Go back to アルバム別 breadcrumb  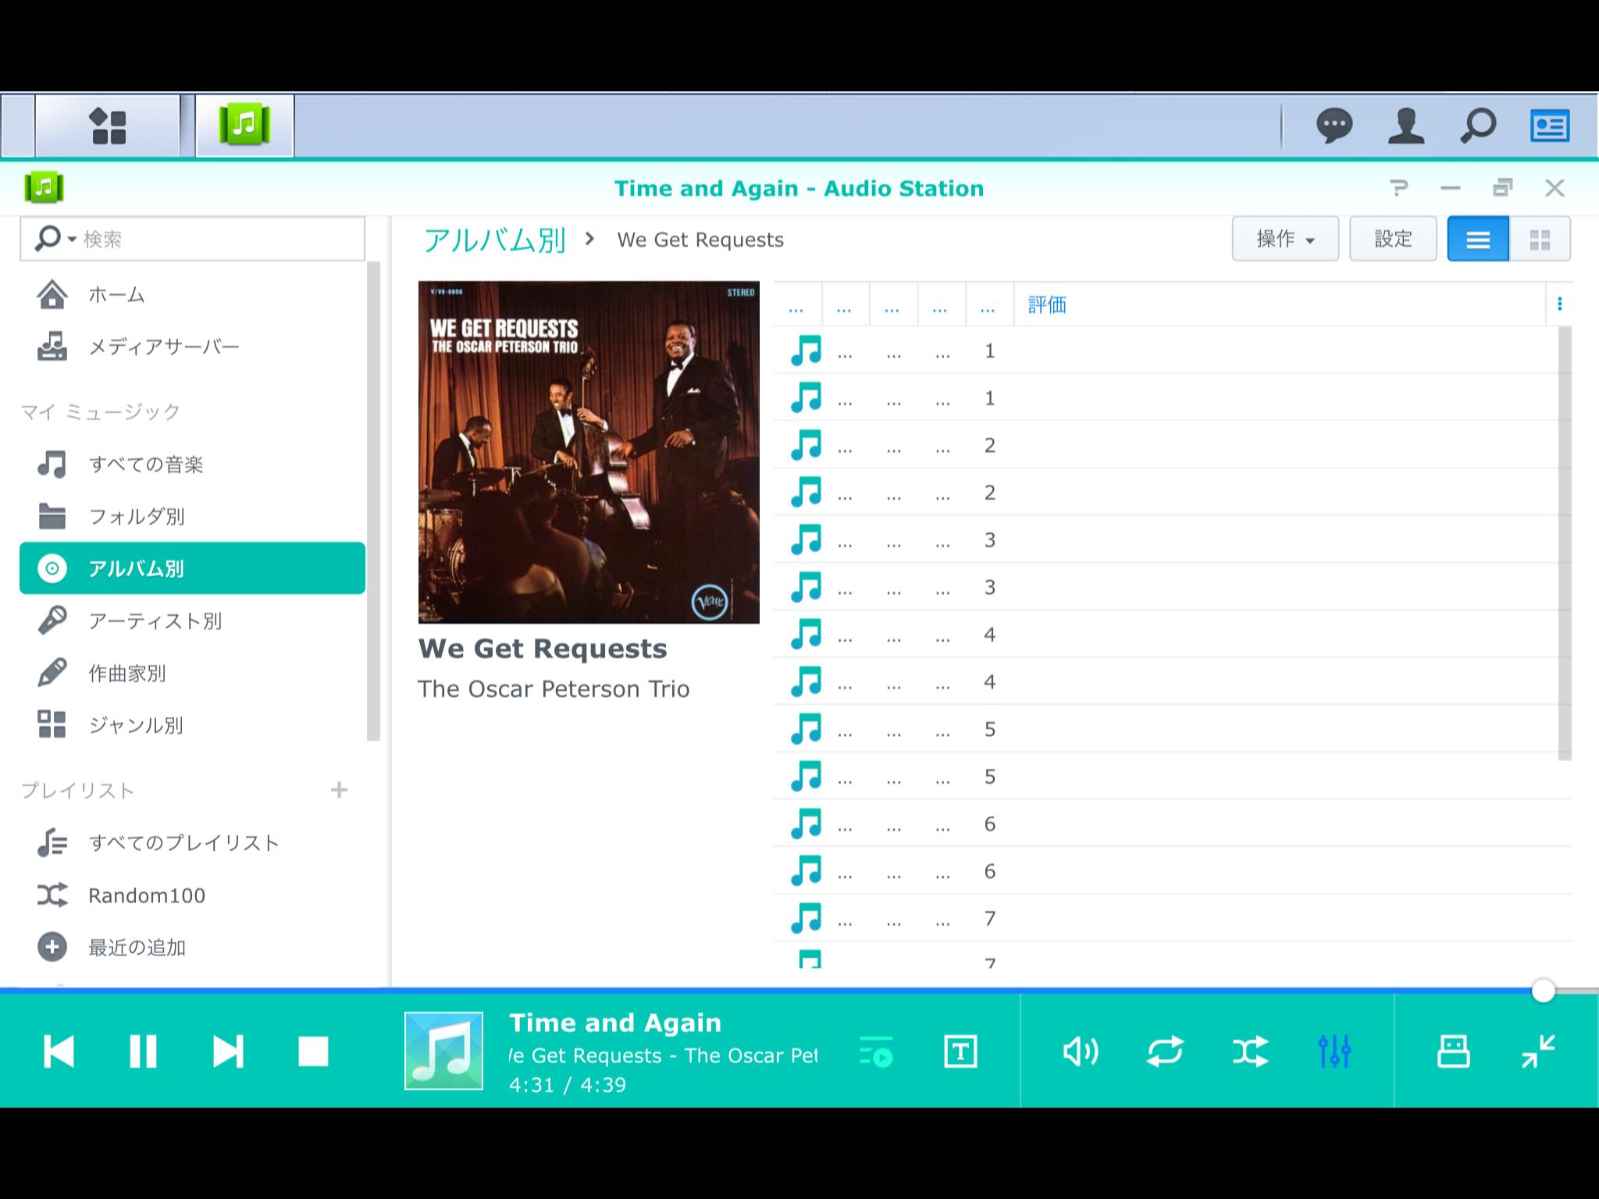pos(495,240)
